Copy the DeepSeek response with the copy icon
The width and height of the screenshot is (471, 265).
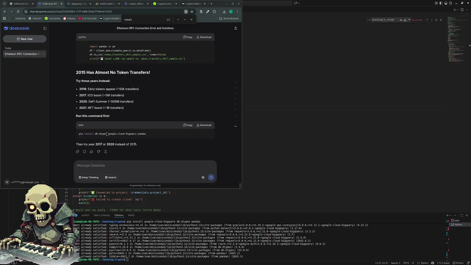point(77,152)
